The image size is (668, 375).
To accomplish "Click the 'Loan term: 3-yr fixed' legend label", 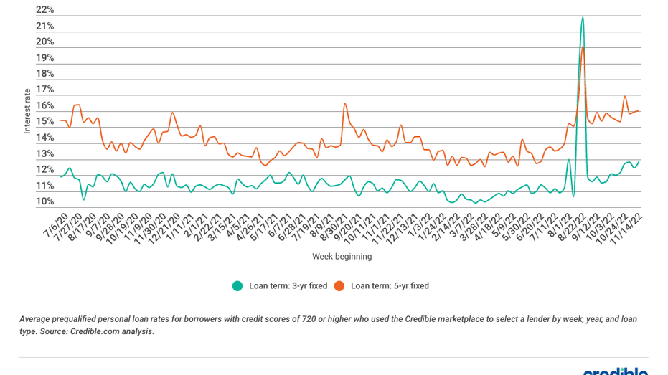I will (x=288, y=286).
